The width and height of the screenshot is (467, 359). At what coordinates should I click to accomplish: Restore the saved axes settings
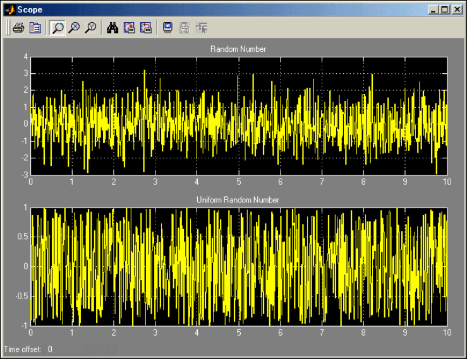145,28
